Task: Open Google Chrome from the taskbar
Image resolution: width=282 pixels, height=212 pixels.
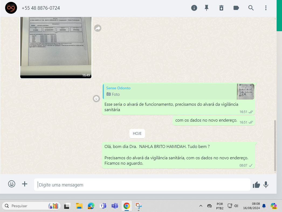Action: coord(126,206)
